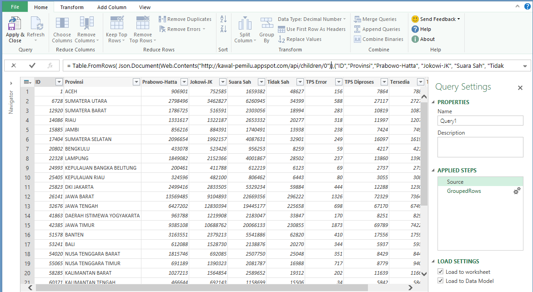Image resolution: width=533 pixels, height=292 pixels.
Task: Toggle Load to Data Model checkbox
Action: [440, 281]
